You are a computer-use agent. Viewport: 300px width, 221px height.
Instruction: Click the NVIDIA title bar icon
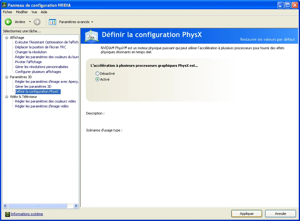[x=4, y=5]
